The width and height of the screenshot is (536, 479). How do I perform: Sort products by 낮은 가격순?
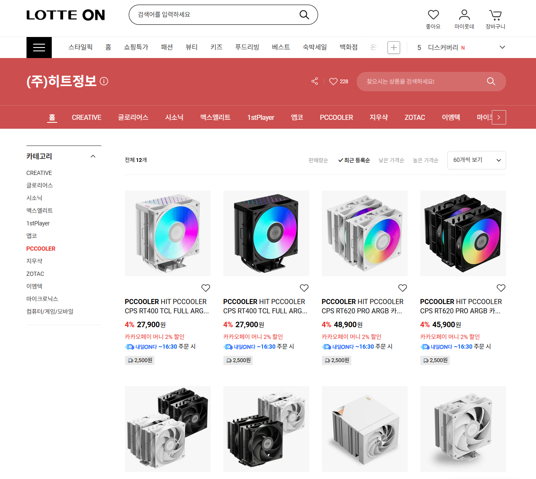tap(391, 160)
